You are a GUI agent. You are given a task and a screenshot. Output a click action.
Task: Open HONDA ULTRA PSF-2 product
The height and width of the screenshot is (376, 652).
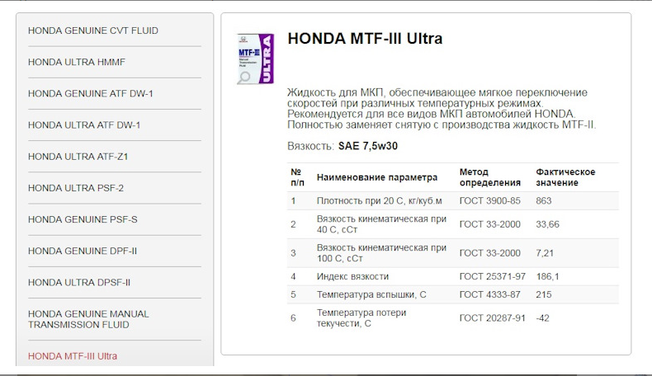[76, 188]
